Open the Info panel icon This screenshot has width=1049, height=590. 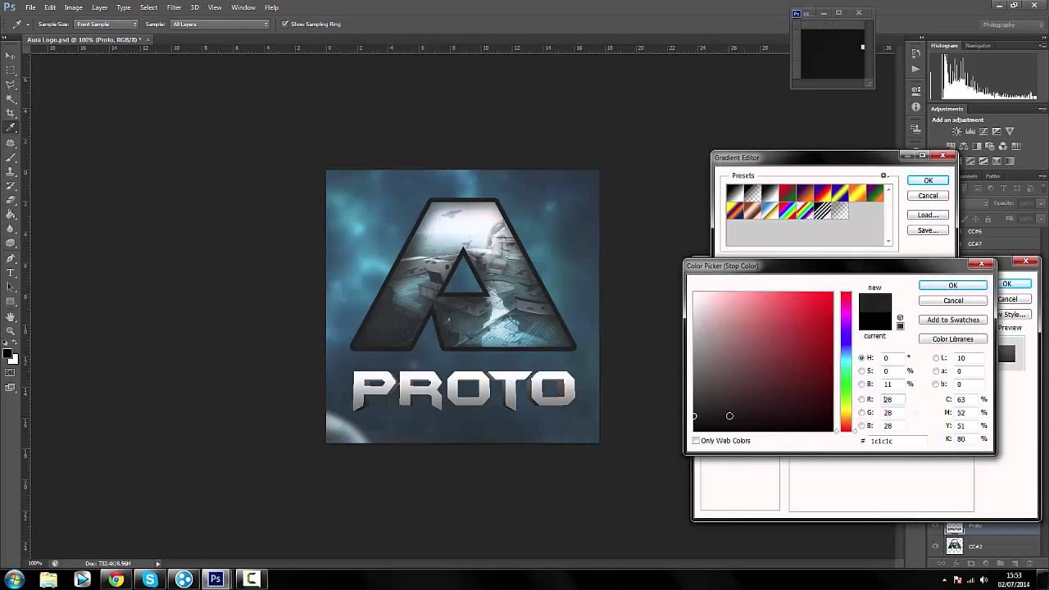point(915,107)
